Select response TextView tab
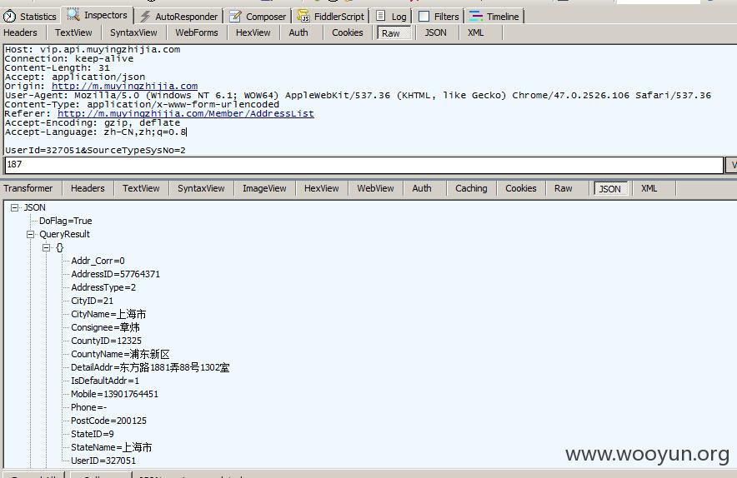Image resolution: width=737 pixels, height=478 pixels. pos(141,188)
